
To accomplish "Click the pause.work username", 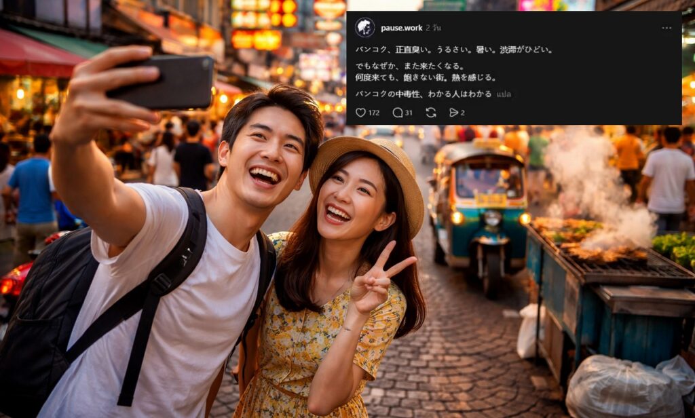I will tap(401, 28).
